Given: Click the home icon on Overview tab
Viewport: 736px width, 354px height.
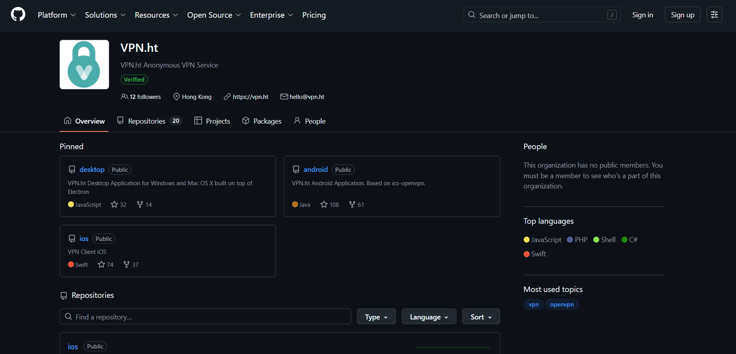Looking at the screenshot, I should tap(68, 120).
